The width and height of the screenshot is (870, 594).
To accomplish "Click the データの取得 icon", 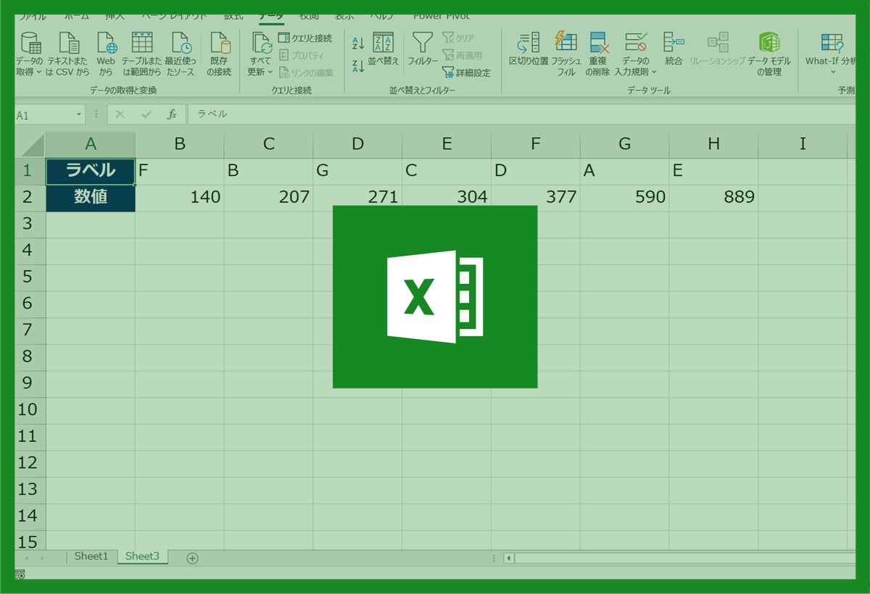I will pyautogui.click(x=30, y=43).
